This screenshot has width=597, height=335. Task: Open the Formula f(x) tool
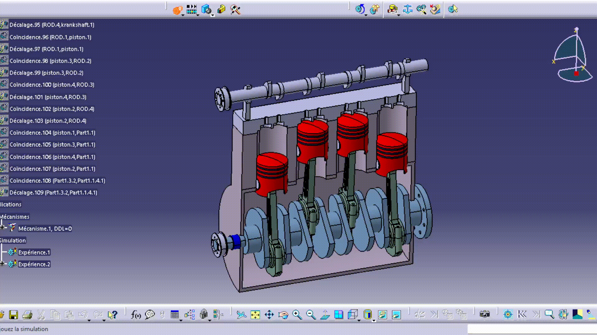136,315
